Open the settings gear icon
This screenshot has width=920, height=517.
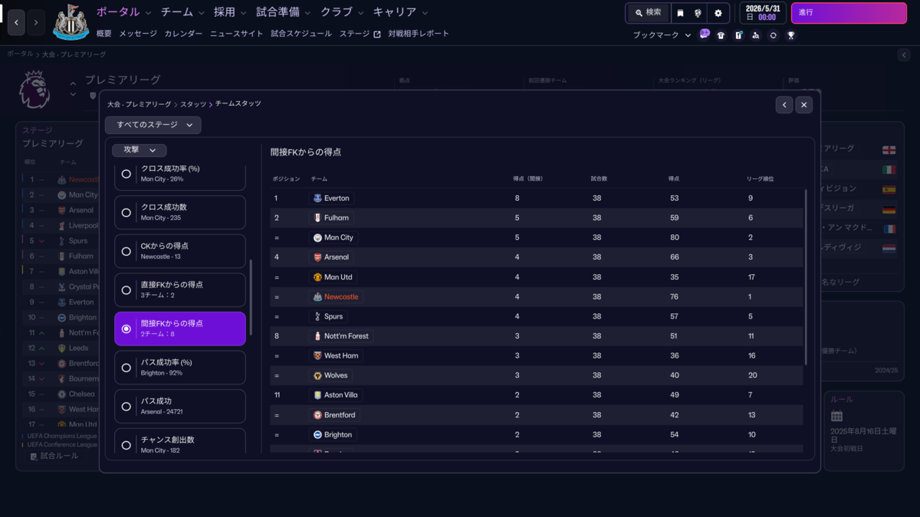[x=718, y=13]
